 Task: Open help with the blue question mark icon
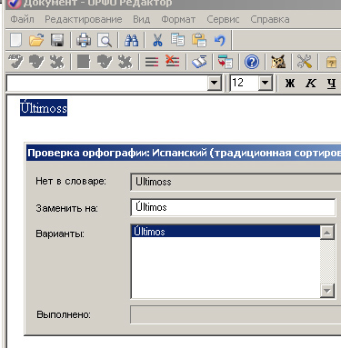tap(252, 62)
